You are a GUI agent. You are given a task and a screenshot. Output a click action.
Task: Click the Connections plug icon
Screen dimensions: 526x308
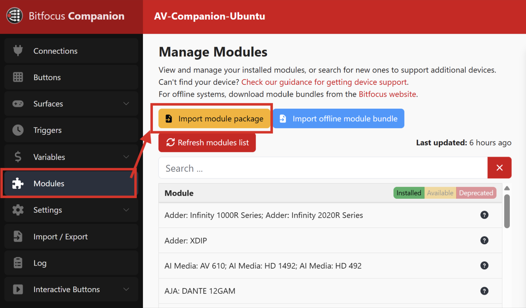(x=18, y=51)
